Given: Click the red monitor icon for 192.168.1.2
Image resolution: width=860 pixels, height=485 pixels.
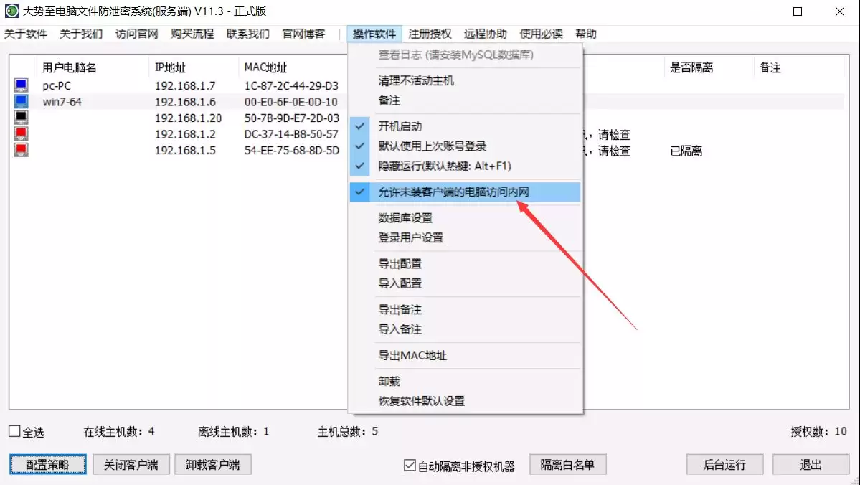Looking at the screenshot, I should pos(21,134).
